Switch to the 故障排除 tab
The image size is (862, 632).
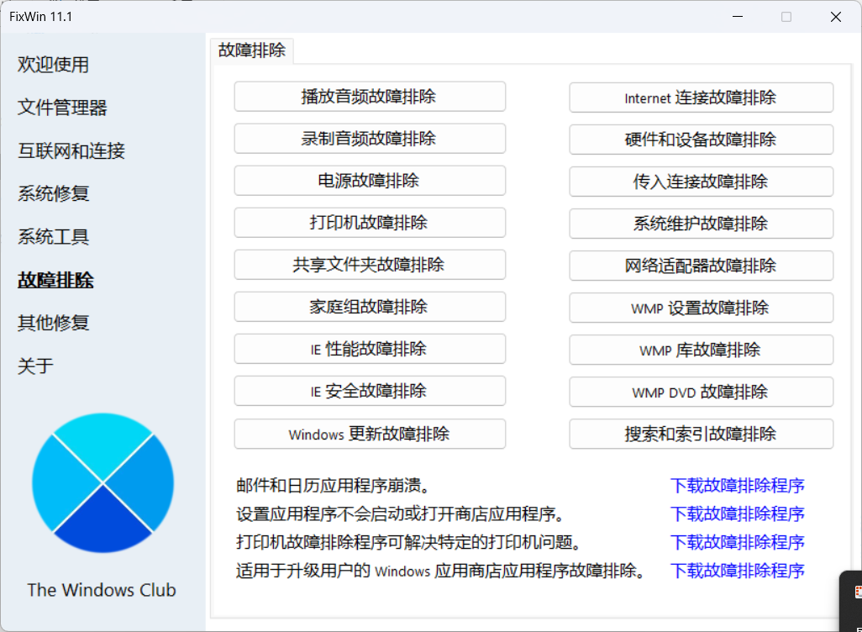[x=252, y=50]
